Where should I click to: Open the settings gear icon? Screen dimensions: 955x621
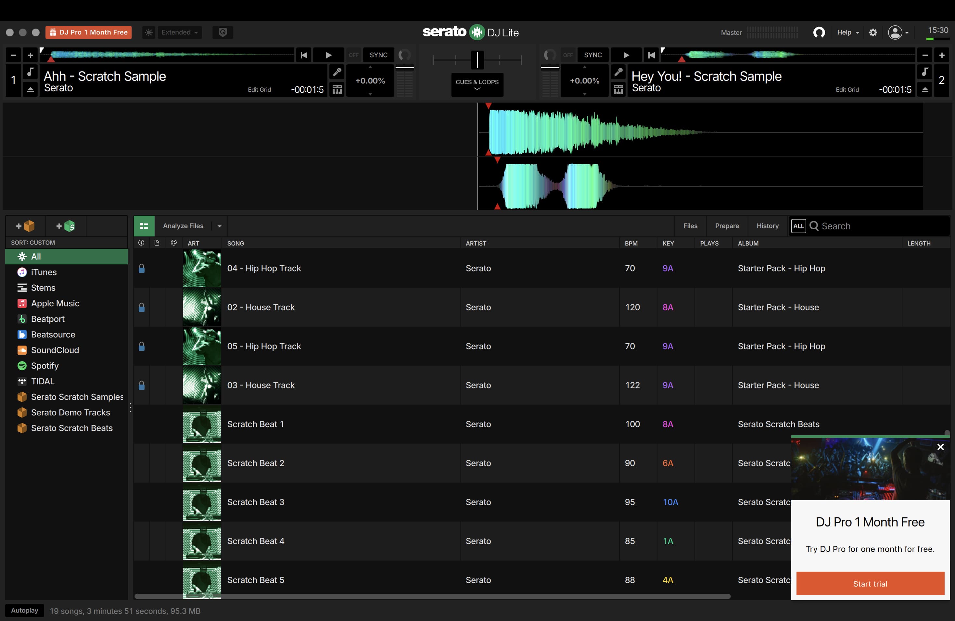pyautogui.click(x=873, y=32)
